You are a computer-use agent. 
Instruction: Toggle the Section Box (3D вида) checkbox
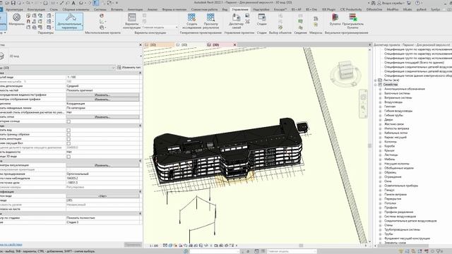point(69,157)
